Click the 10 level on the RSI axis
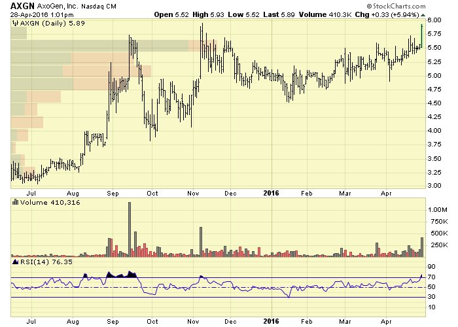The width and height of the screenshot is (458, 327). click(x=431, y=307)
